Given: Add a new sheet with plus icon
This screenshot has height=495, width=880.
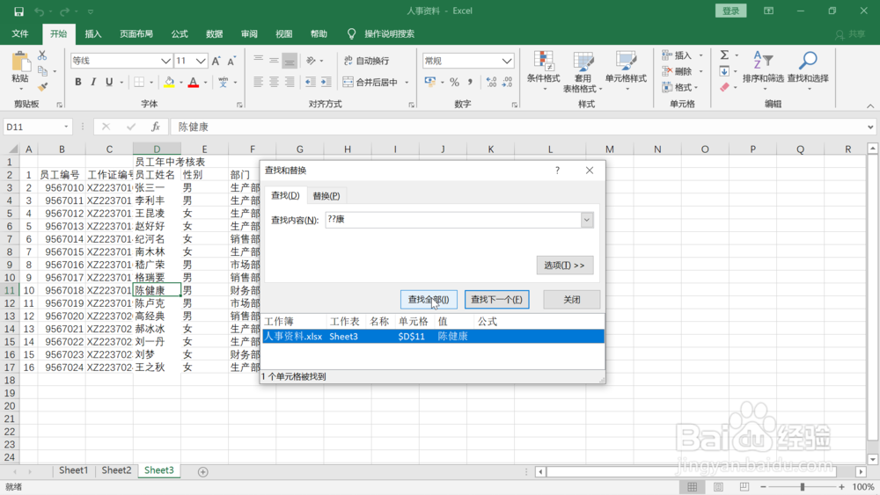Looking at the screenshot, I should pos(203,472).
